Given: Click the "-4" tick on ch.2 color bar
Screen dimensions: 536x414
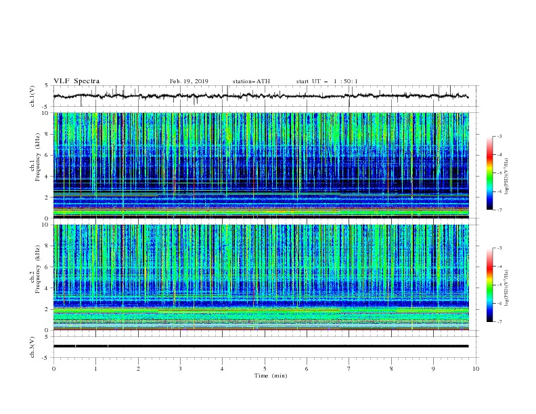Looking at the screenshot, I should [x=499, y=267].
